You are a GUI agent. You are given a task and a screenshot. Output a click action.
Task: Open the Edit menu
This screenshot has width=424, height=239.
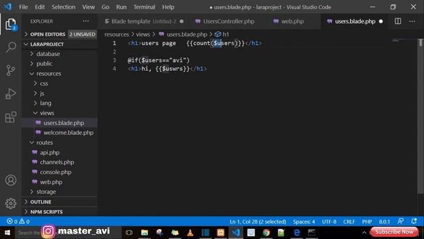click(x=40, y=7)
